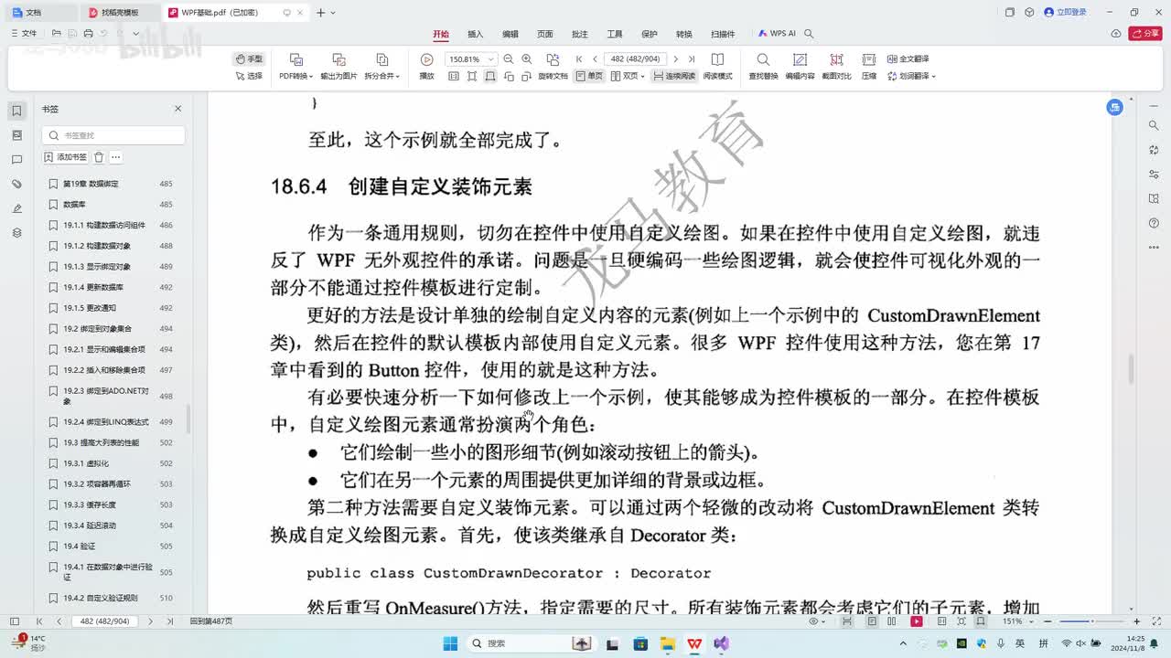Click the red 分享 share button
The height and width of the screenshot is (658, 1171).
click(x=1145, y=34)
